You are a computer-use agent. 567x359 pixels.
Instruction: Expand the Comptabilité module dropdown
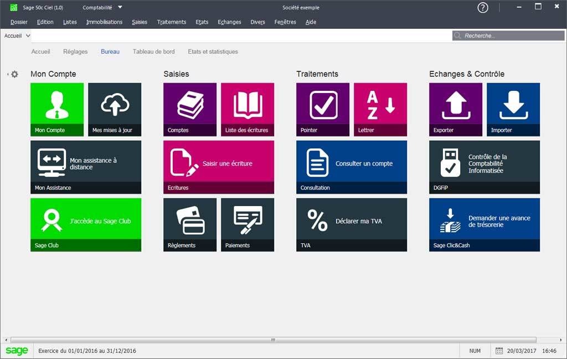coord(120,8)
